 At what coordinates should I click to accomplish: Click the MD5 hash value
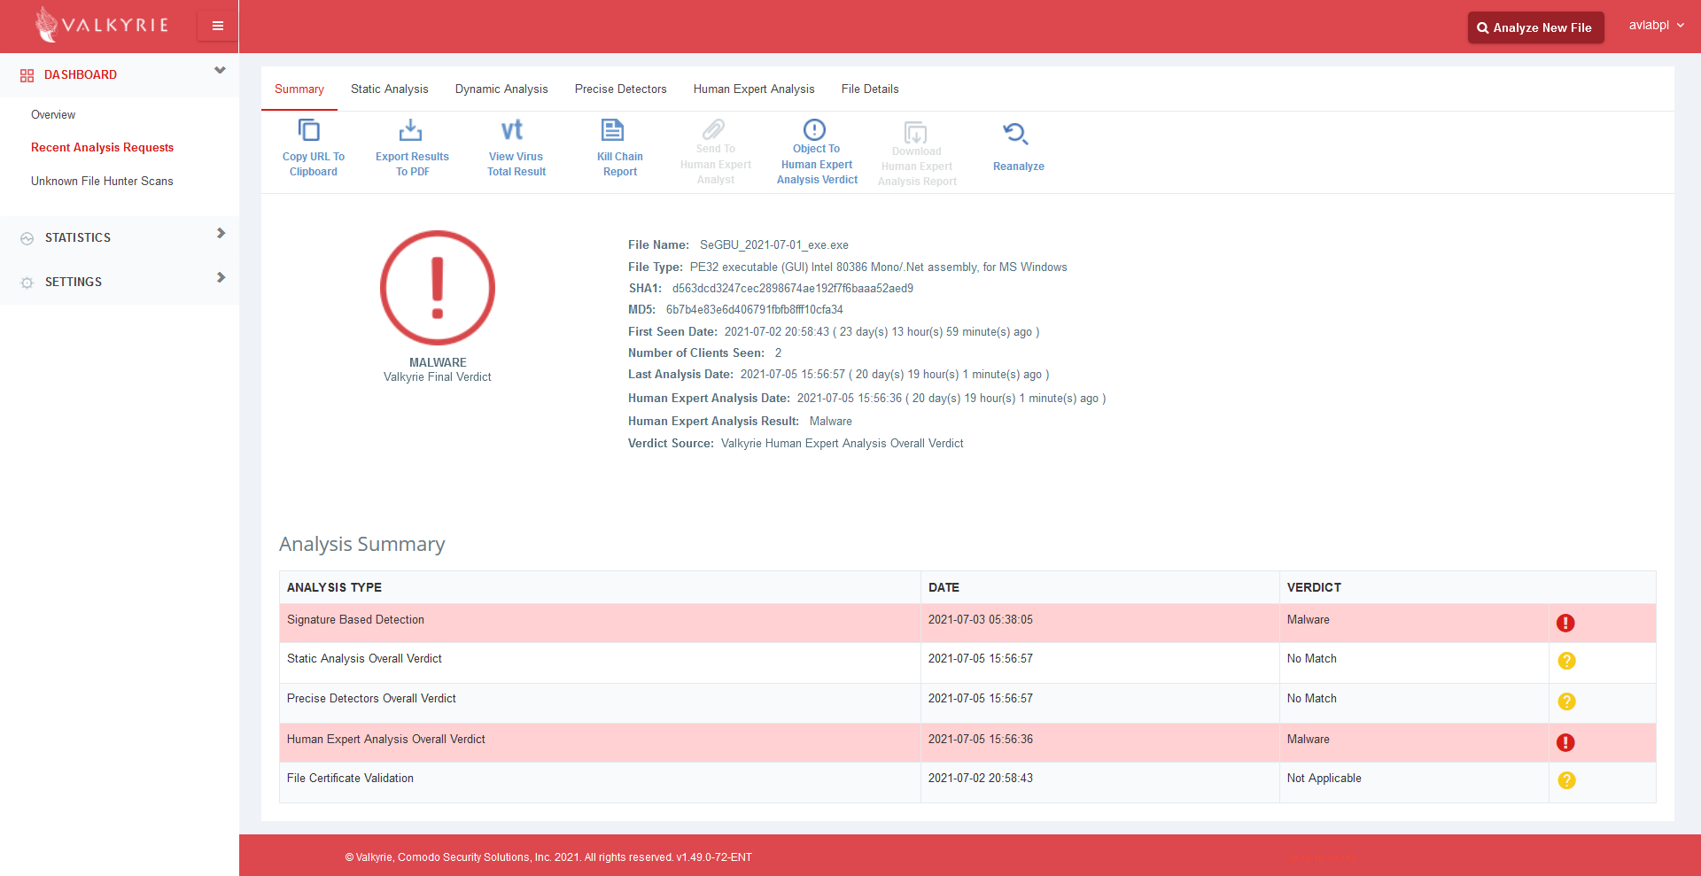(x=754, y=309)
